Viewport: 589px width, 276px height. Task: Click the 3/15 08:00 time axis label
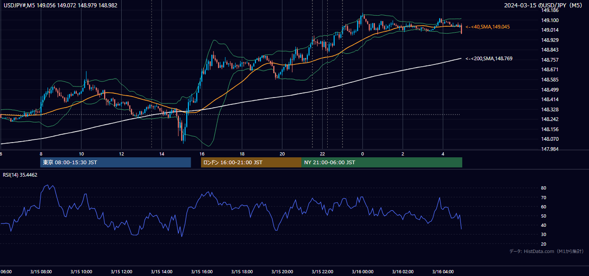[41, 271]
